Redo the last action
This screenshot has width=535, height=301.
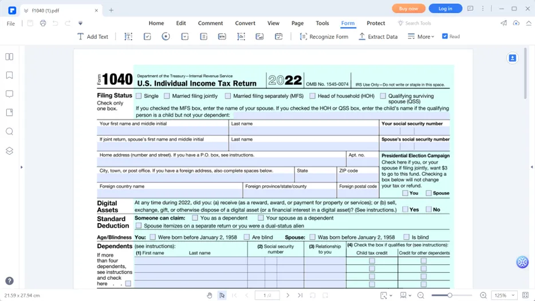[x=68, y=24]
